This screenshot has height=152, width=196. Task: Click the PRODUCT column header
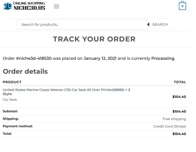click(x=12, y=82)
